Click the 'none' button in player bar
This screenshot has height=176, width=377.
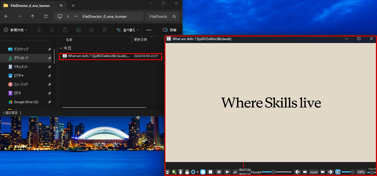[x=314, y=172]
